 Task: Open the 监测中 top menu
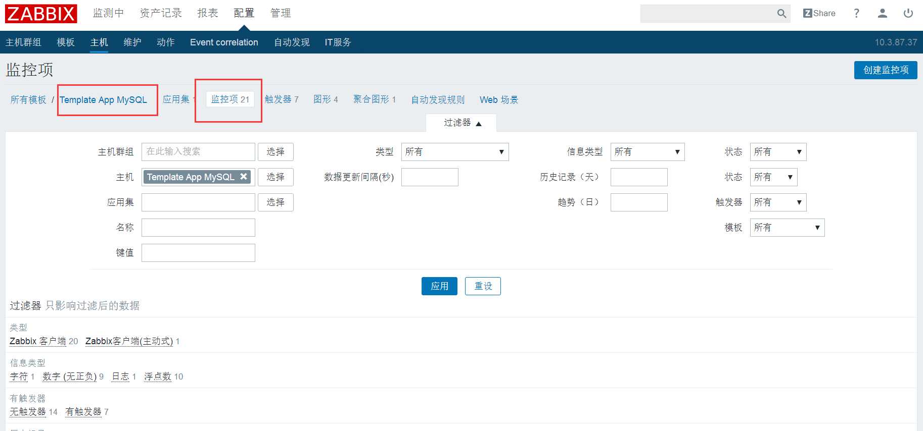(x=108, y=13)
